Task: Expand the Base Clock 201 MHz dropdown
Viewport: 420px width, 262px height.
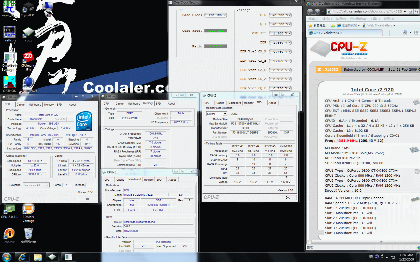Action: click(x=215, y=15)
